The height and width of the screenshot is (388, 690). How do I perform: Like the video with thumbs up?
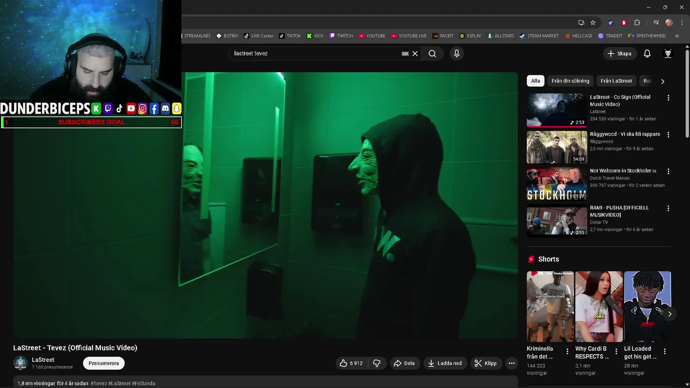pos(350,363)
